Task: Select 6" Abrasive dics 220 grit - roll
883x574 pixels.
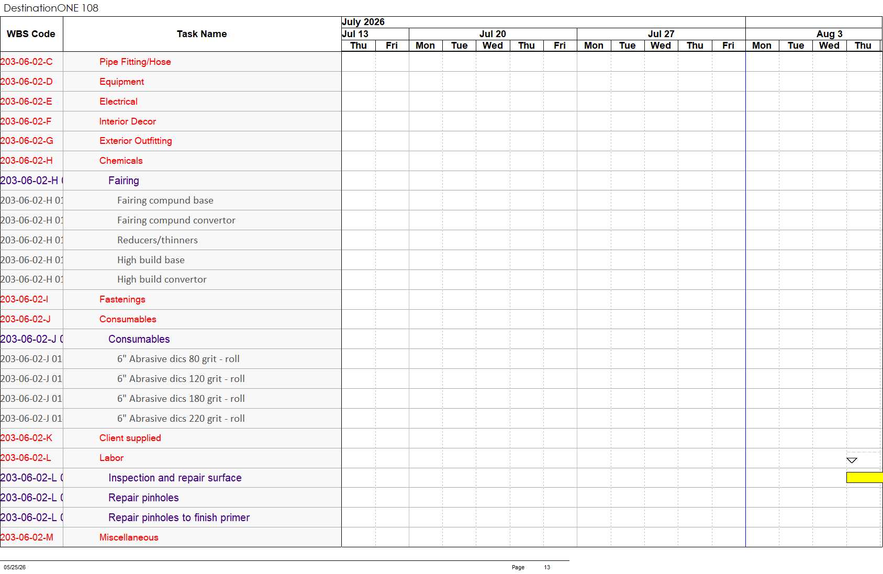Action: (181, 419)
